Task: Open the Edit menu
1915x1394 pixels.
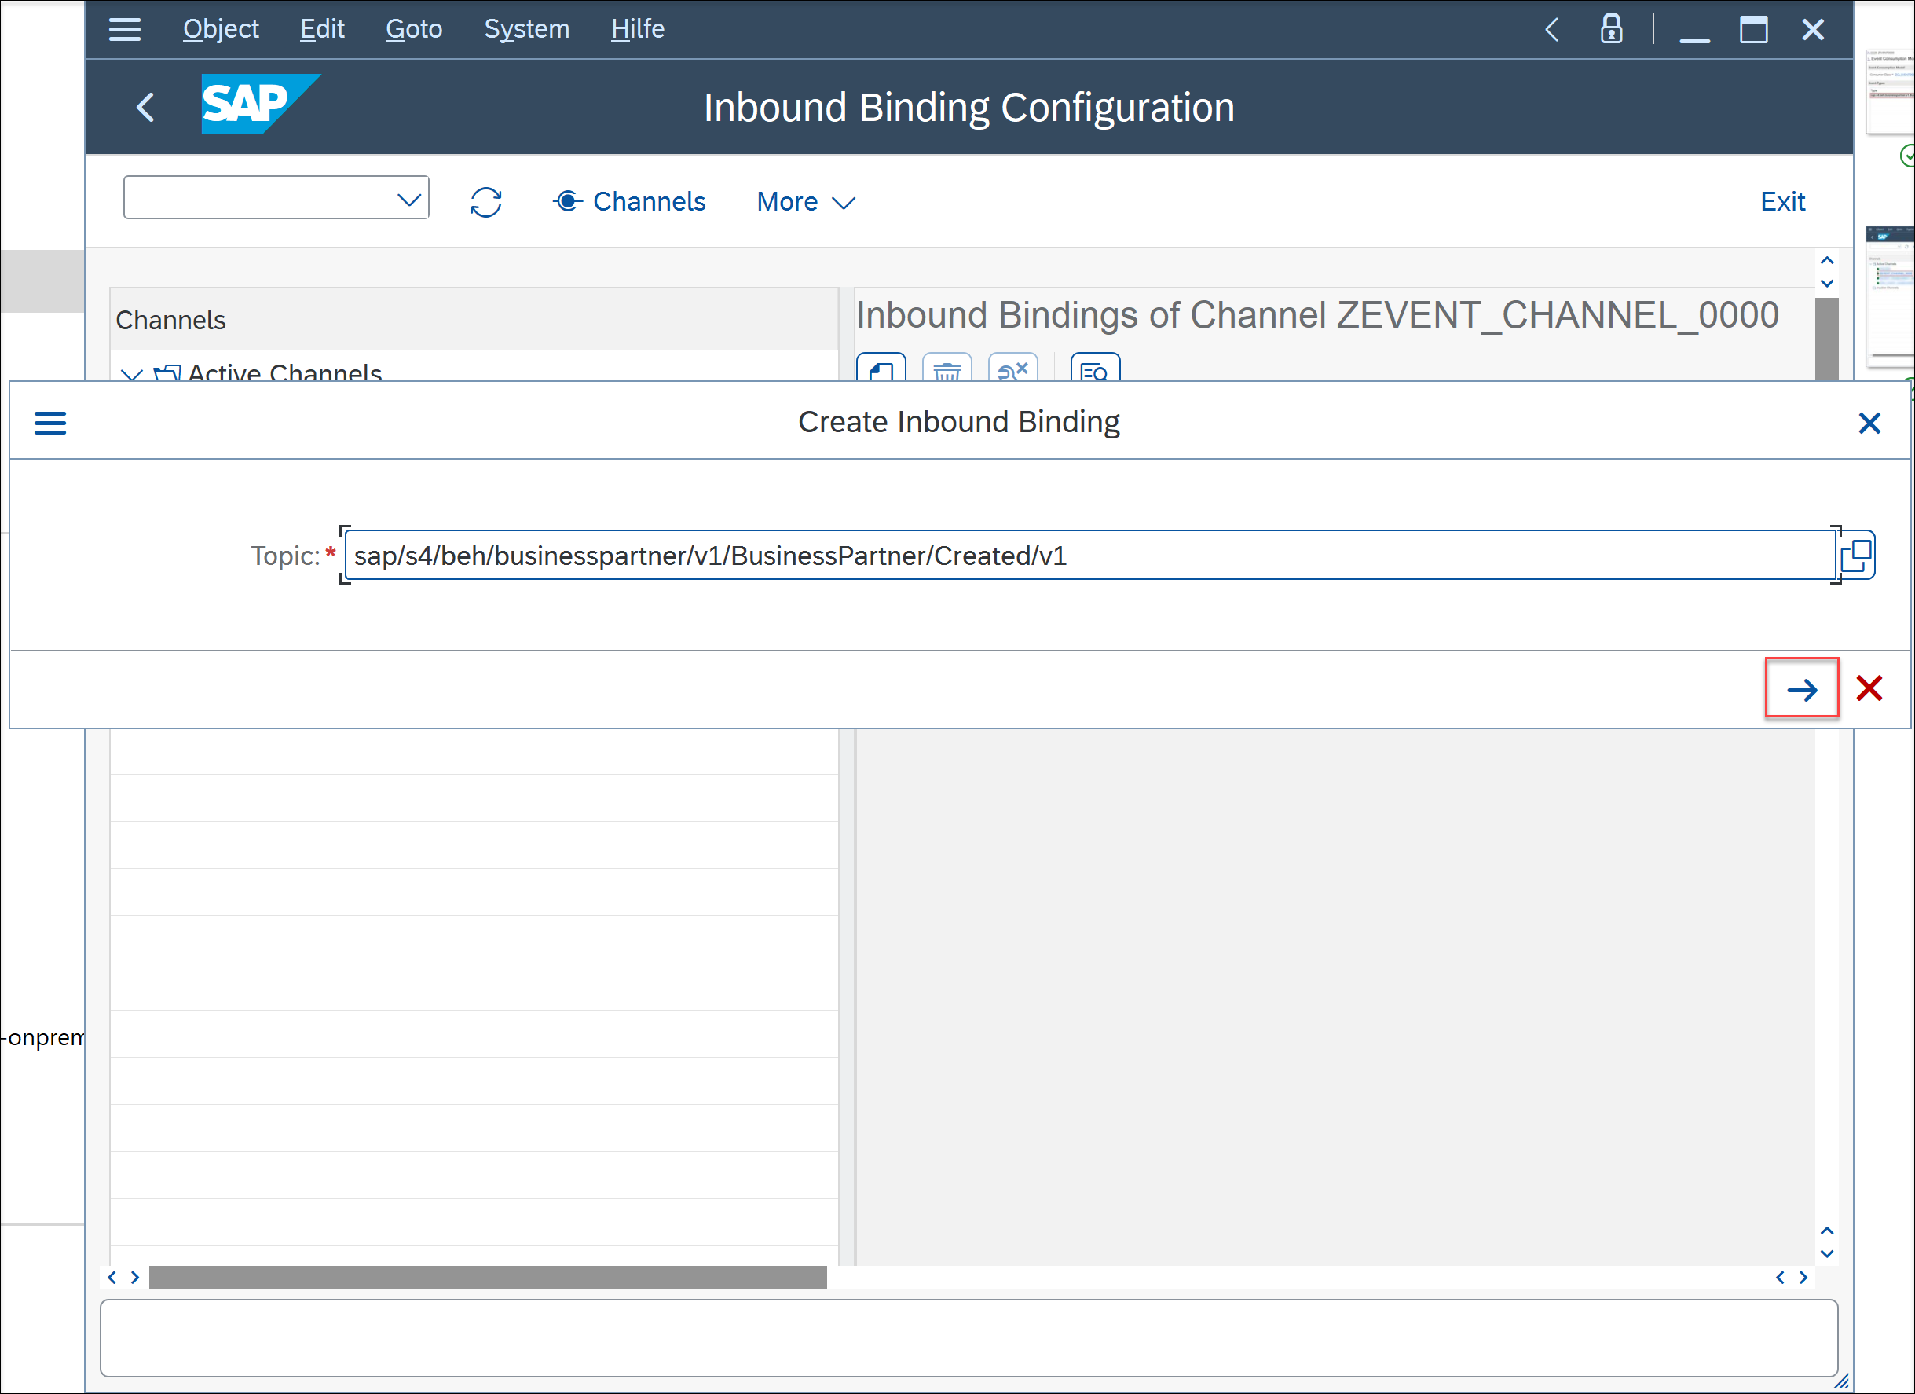Action: (322, 29)
